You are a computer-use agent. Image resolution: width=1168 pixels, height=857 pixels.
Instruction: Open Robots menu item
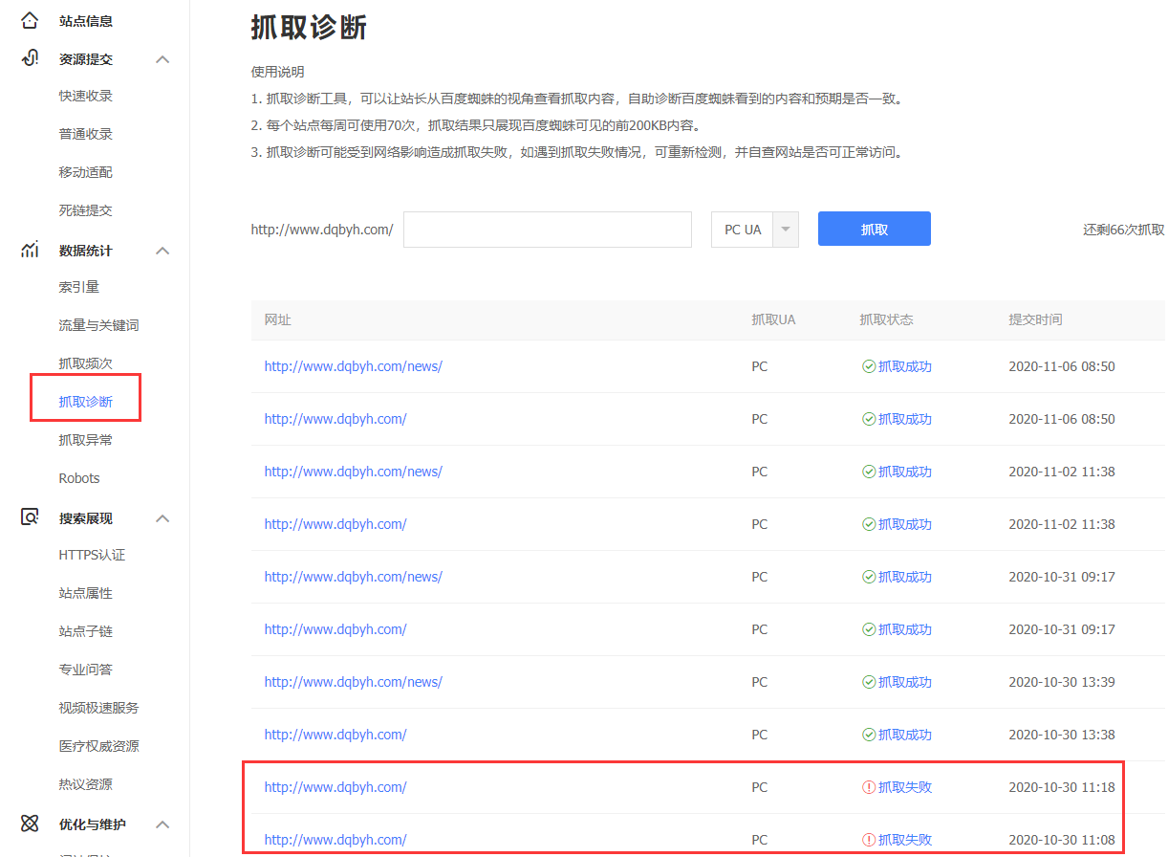79,478
